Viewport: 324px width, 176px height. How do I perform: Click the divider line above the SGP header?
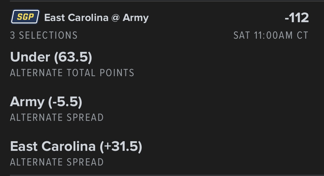162,1
